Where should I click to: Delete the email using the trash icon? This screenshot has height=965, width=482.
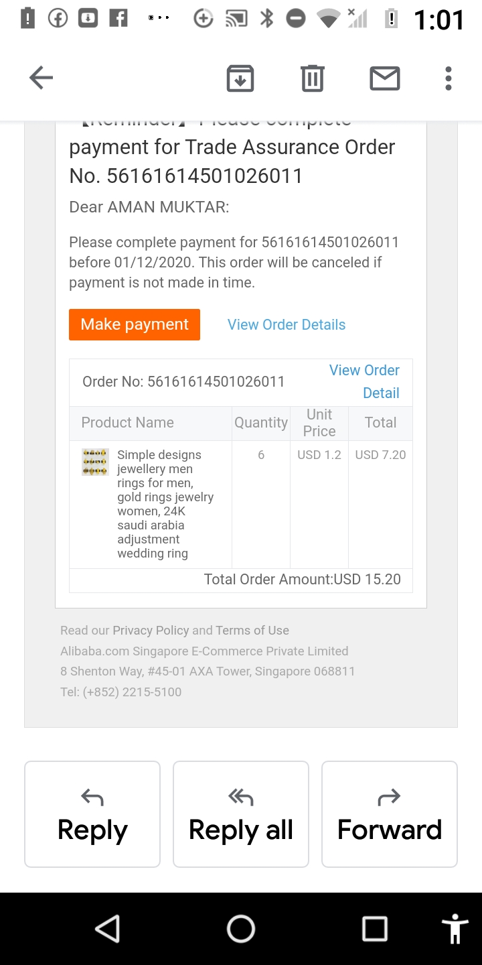tap(312, 78)
